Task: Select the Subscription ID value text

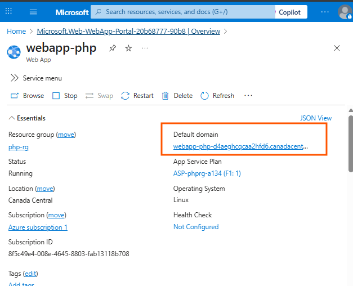Action: coord(69,254)
